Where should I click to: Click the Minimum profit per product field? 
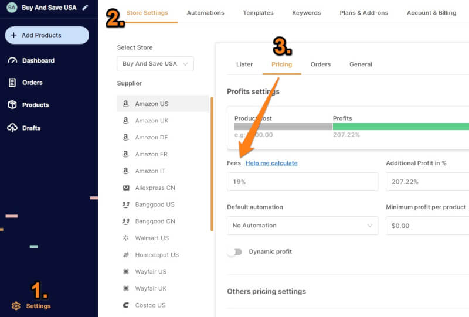click(427, 226)
